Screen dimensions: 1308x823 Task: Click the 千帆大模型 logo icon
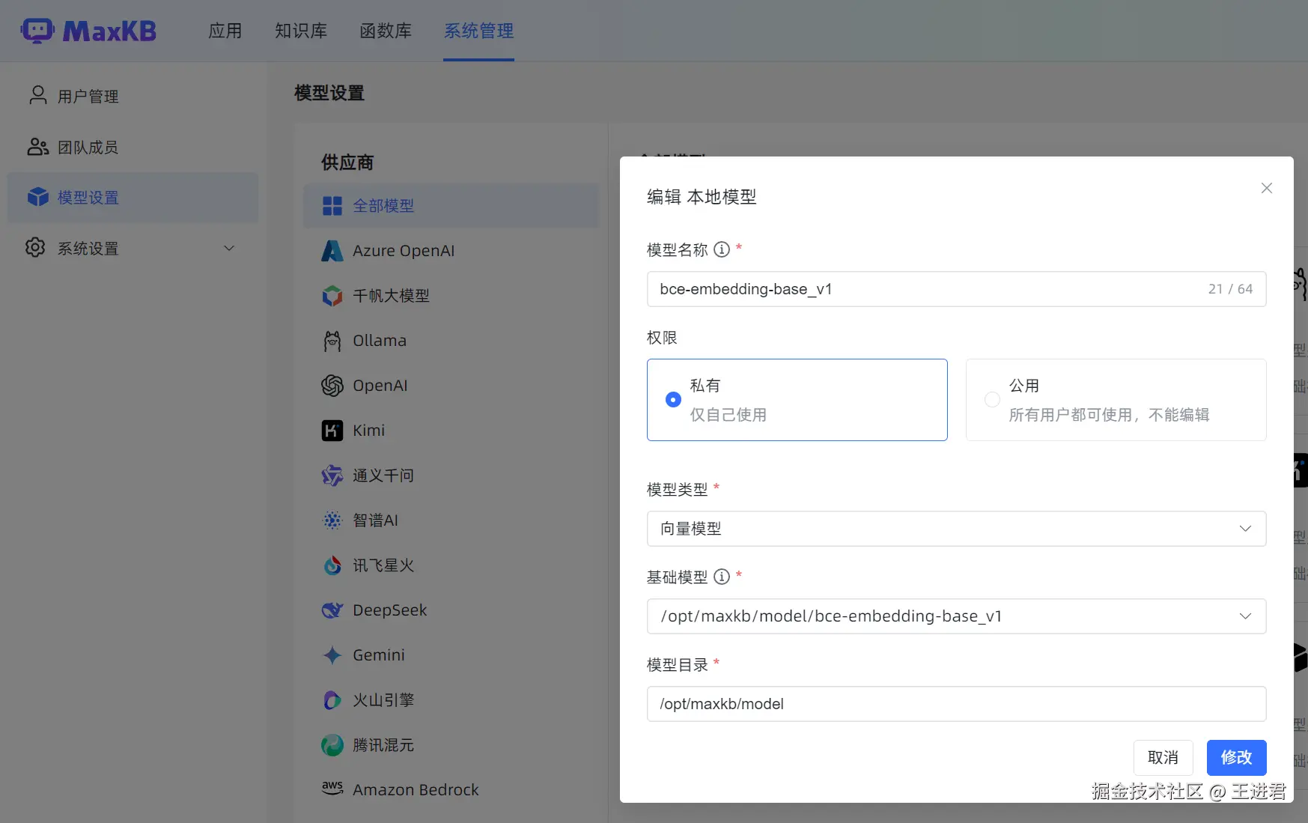pos(332,296)
